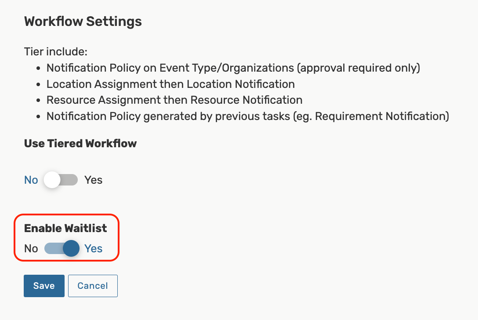The image size is (478, 320).
Task: Click the "No" label on tiered workflow
Action: click(31, 180)
